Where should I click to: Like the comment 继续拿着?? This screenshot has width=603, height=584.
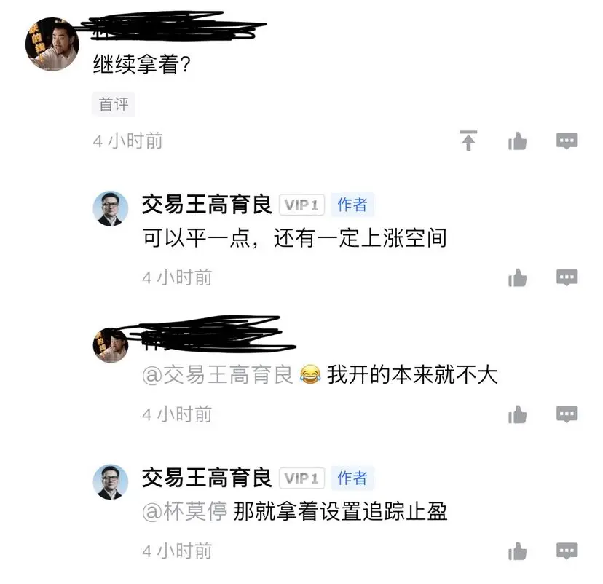[x=517, y=141]
